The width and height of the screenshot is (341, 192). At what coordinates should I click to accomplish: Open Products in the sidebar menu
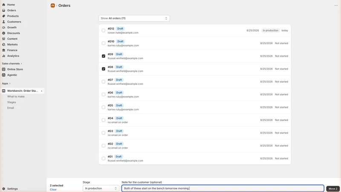13,16
